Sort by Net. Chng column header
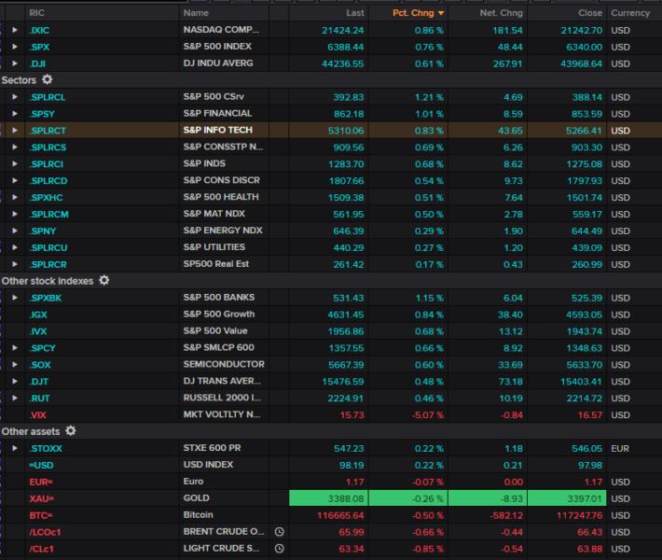Viewport: 662px width, 560px height. 501,13
